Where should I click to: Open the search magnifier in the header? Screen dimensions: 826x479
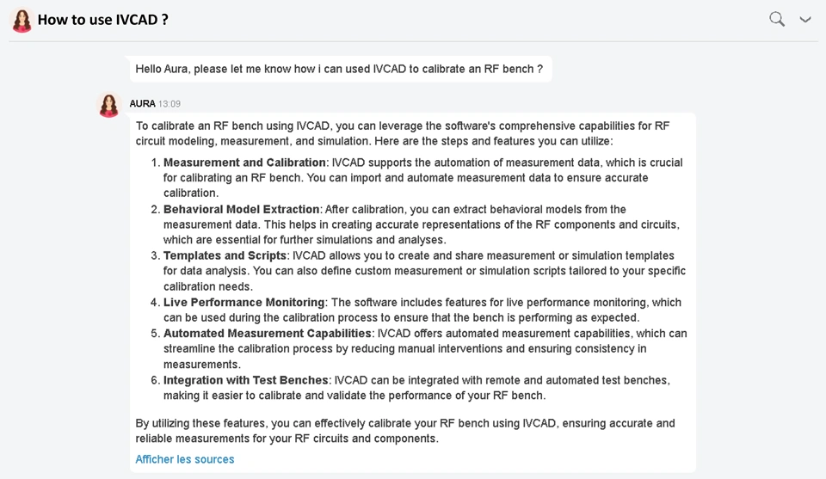coord(777,19)
